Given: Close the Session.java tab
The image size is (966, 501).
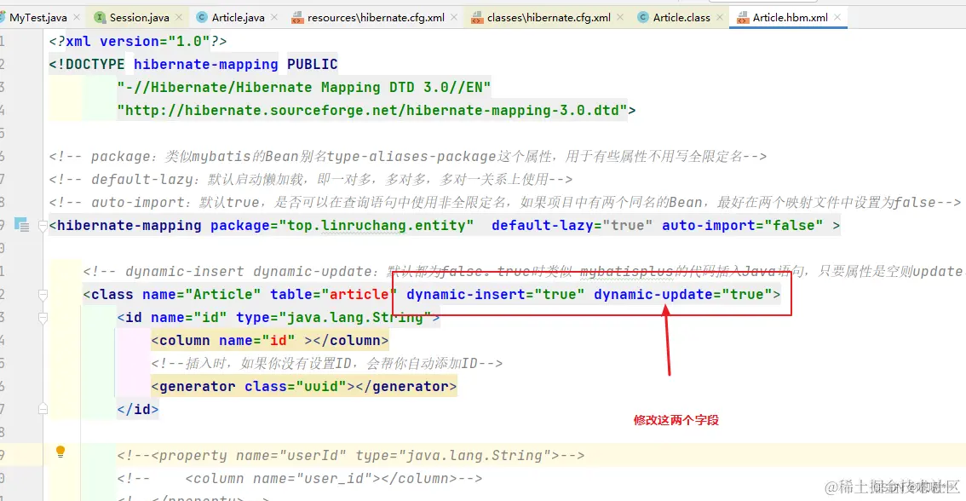Looking at the screenshot, I should point(179,17).
